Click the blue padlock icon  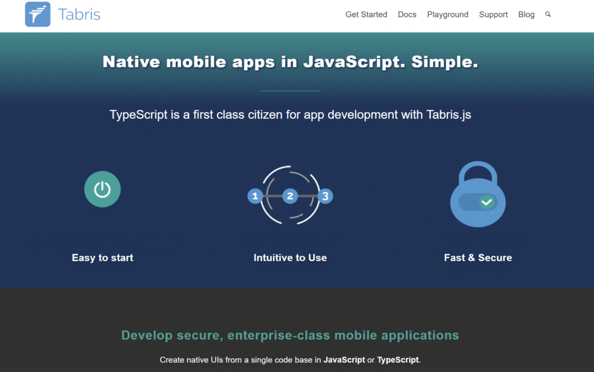(x=478, y=194)
